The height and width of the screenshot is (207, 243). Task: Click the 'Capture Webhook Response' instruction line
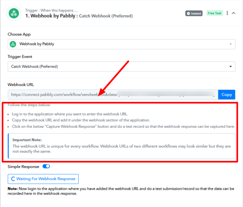[x=123, y=127]
